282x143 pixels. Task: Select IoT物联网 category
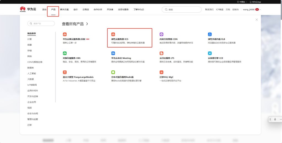tap(32, 85)
